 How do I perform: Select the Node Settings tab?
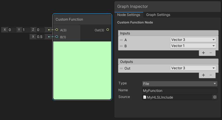(129, 15)
